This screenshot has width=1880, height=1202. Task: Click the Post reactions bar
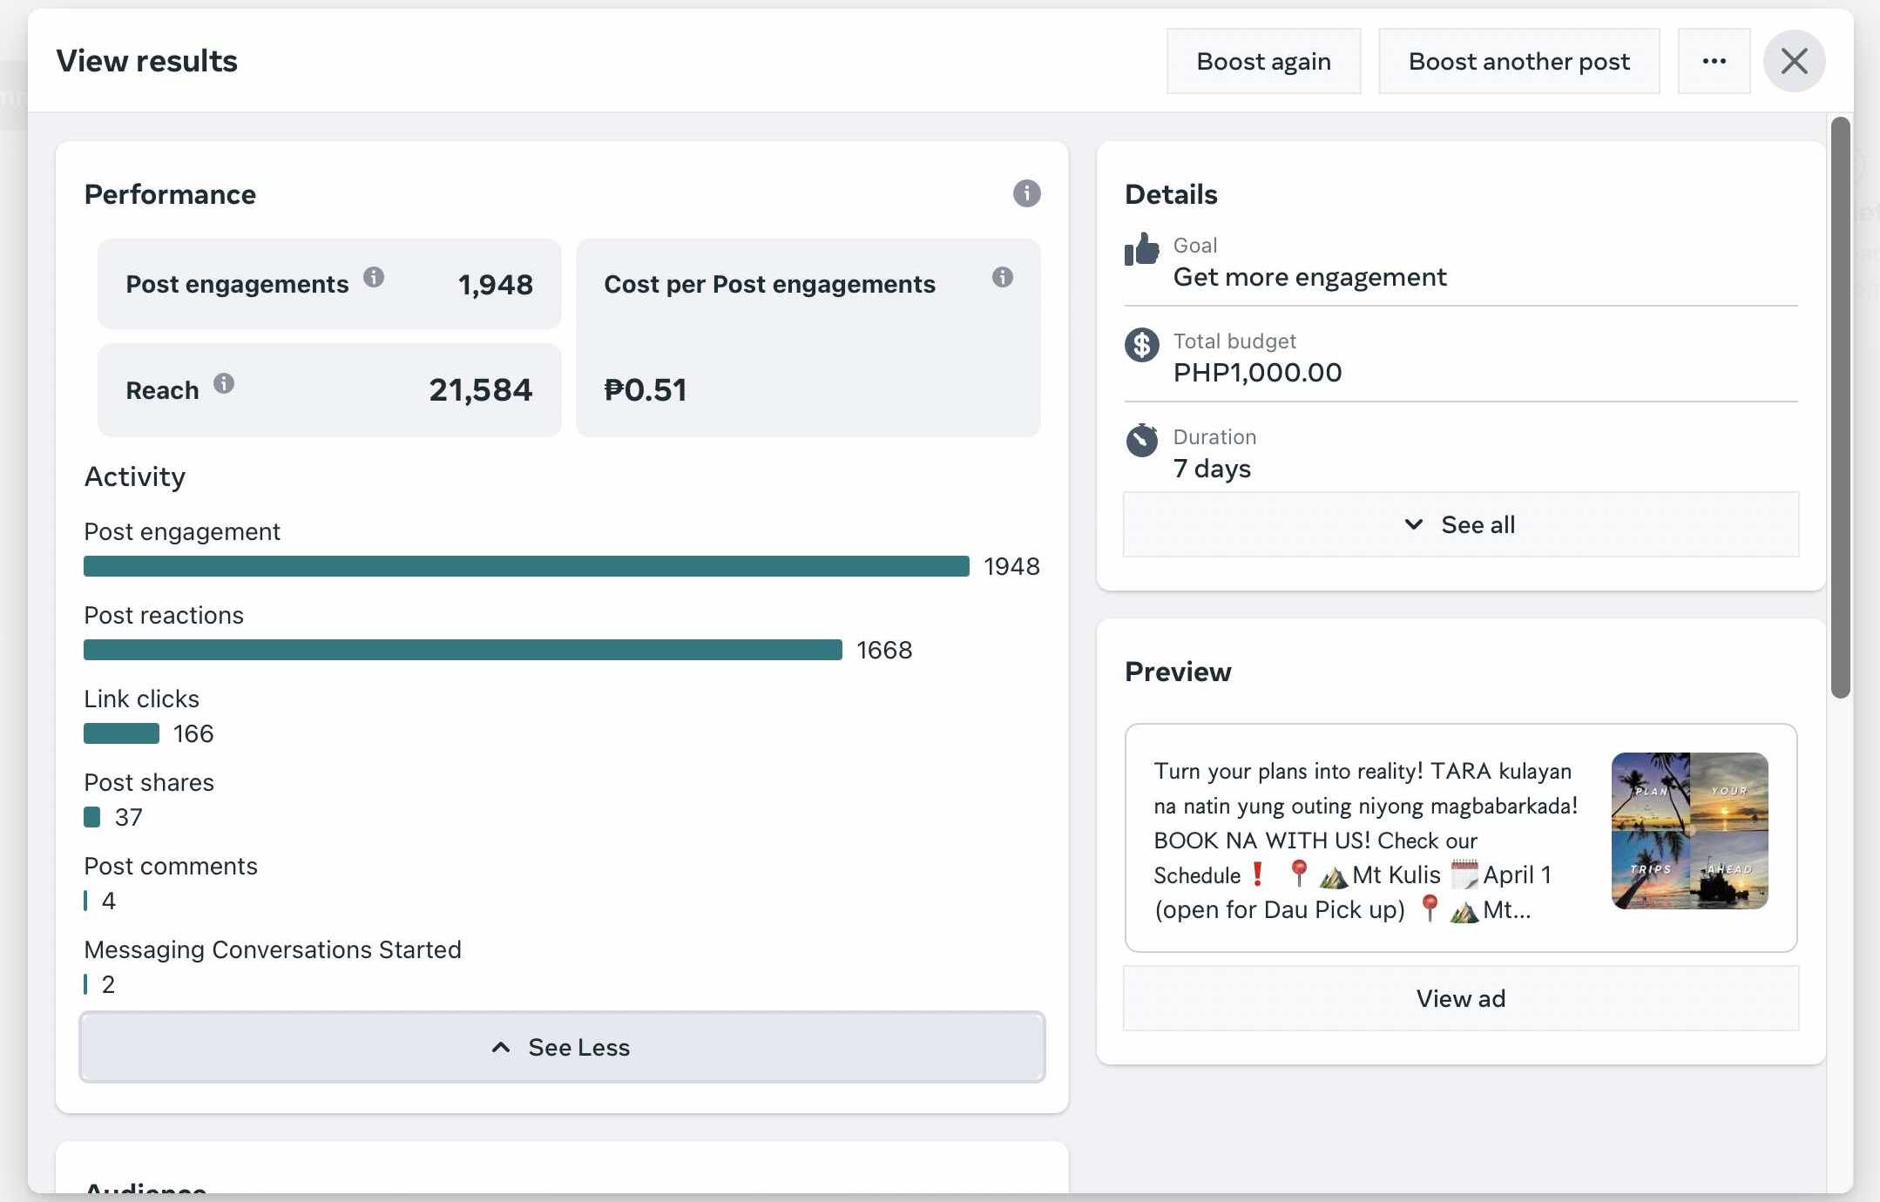click(x=463, y=650)
